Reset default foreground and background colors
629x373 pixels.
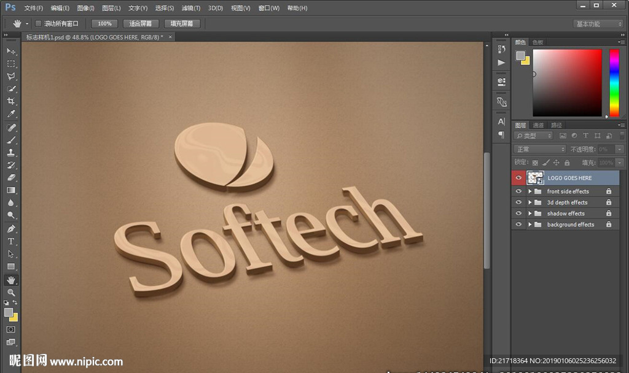tap(6, 303)
